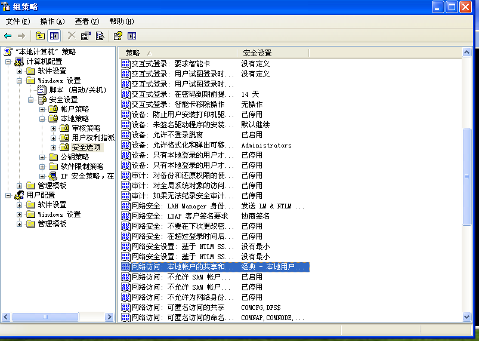The image size is (479, 341).
Task: Collapse the 本地策略 node
Action: 42,119
